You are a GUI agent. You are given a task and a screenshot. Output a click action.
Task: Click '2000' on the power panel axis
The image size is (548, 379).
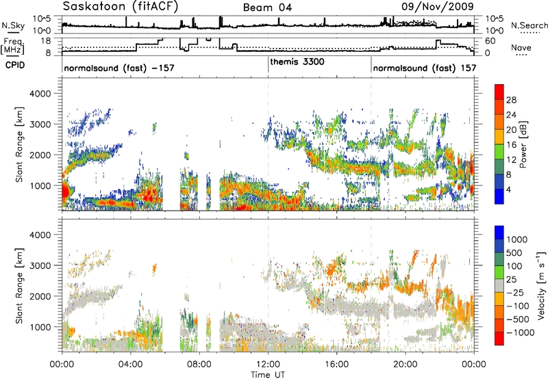click(40, 155)
